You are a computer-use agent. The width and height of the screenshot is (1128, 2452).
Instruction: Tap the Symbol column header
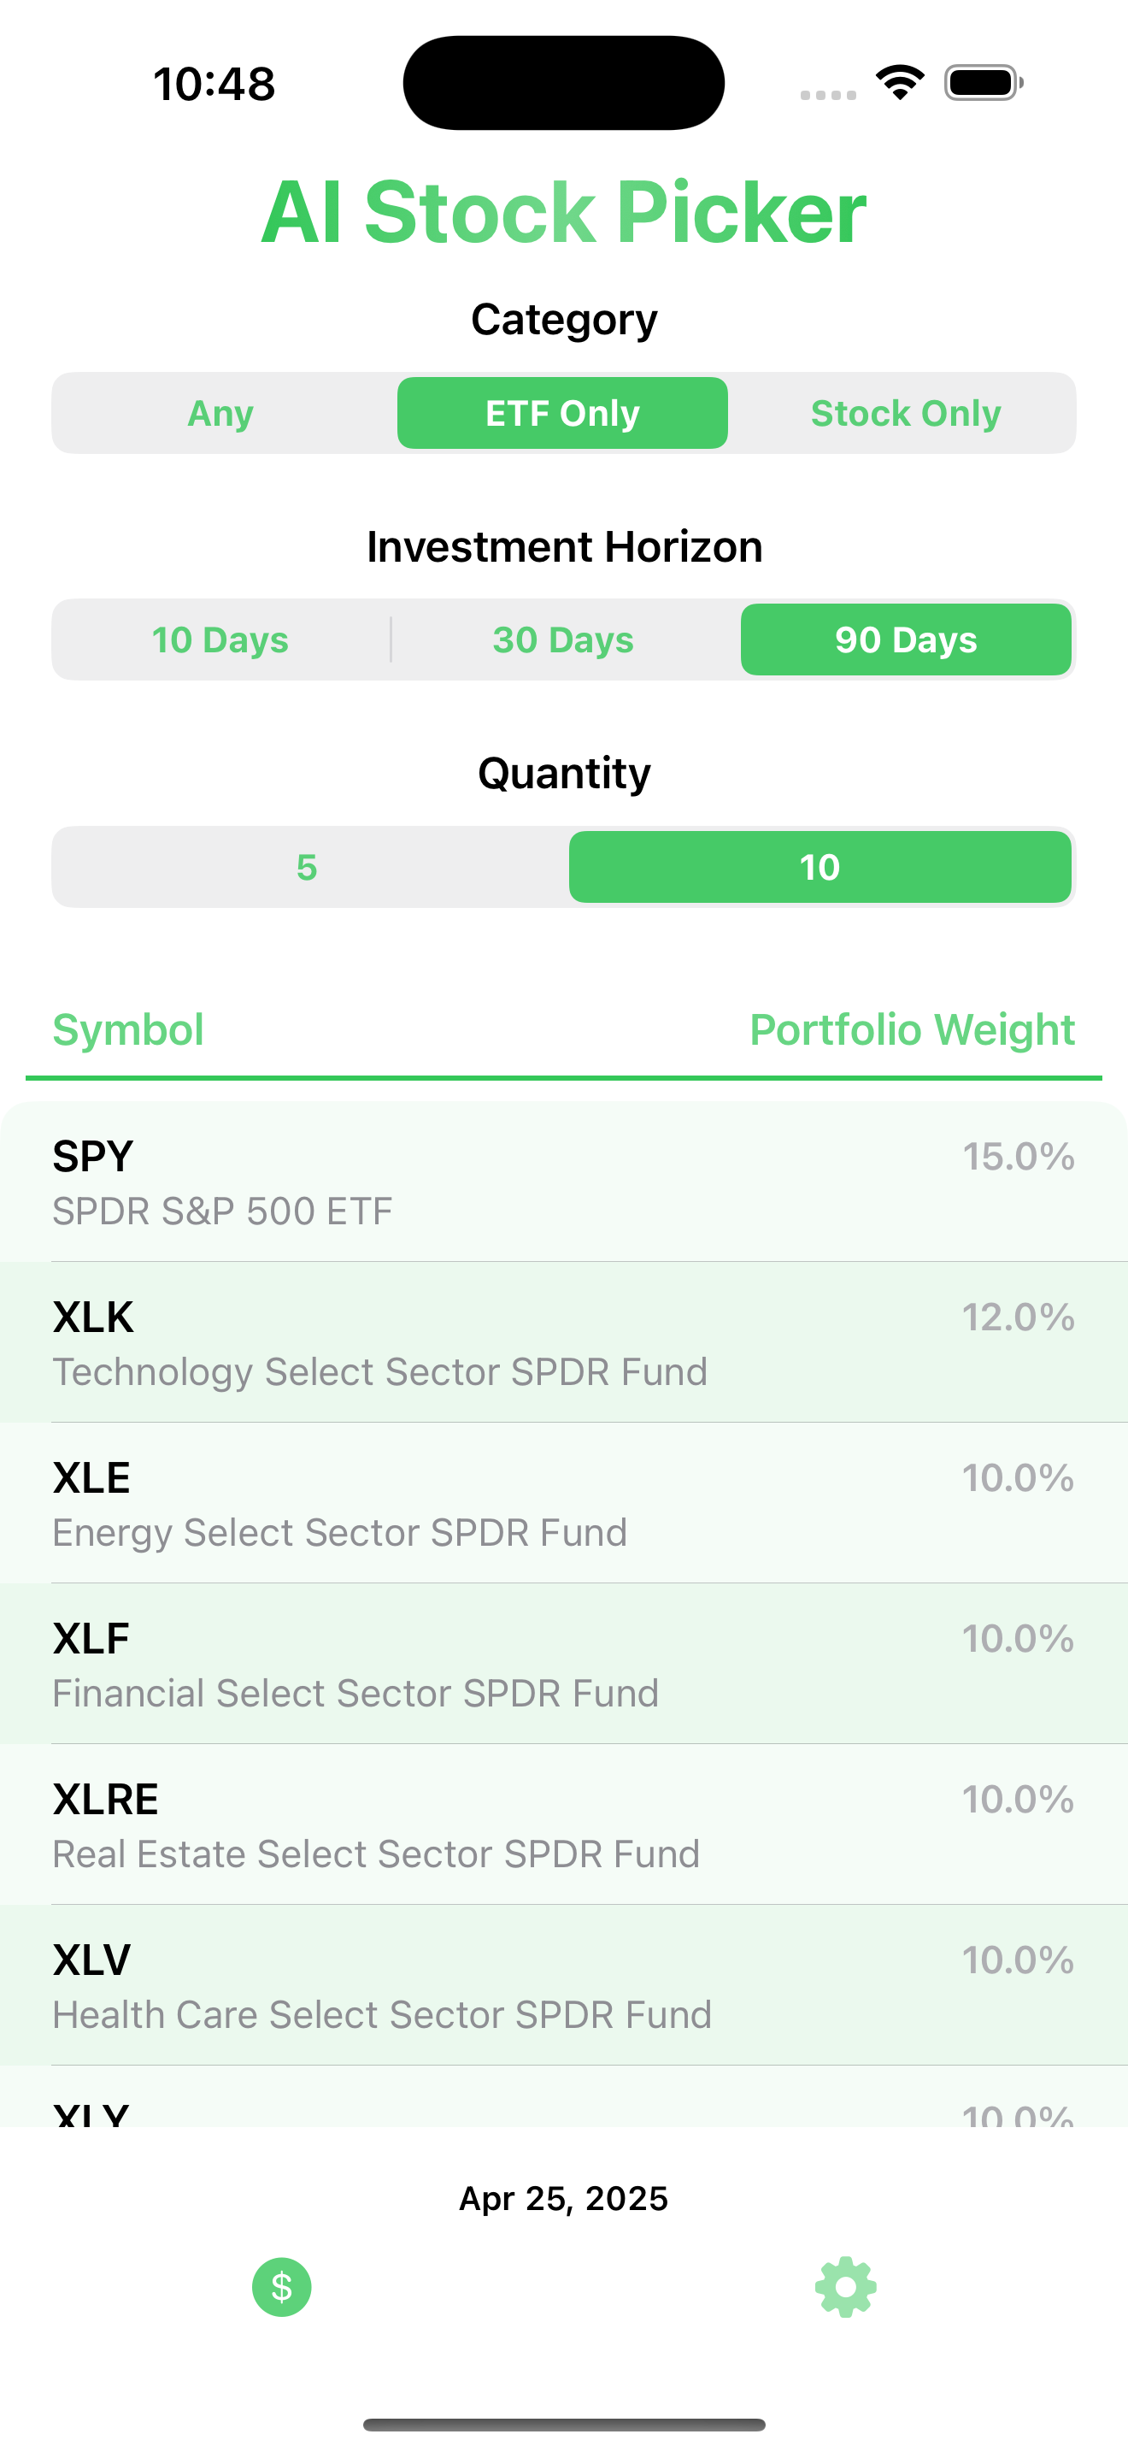[x=128, y=1030]
